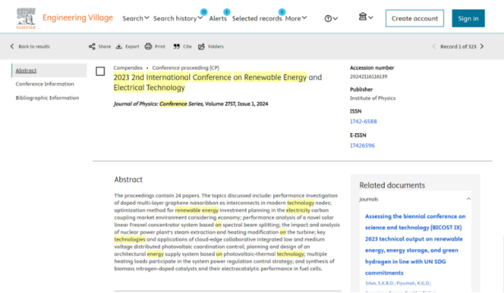Select the Abstract sidebar tab
This screenshot has height=293, width=504.
coord(50,71)
